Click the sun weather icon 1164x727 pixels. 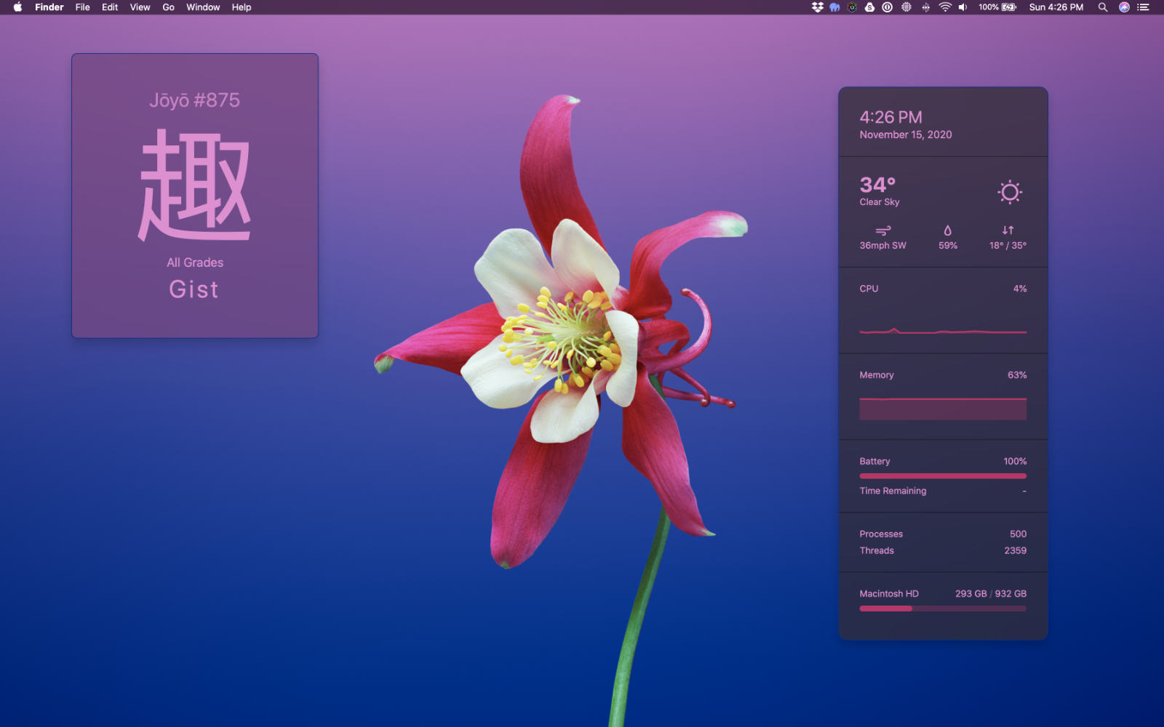tap(1010, 192)
